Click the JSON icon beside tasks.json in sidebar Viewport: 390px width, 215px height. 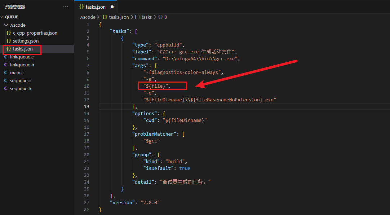(x=9, y=49)
